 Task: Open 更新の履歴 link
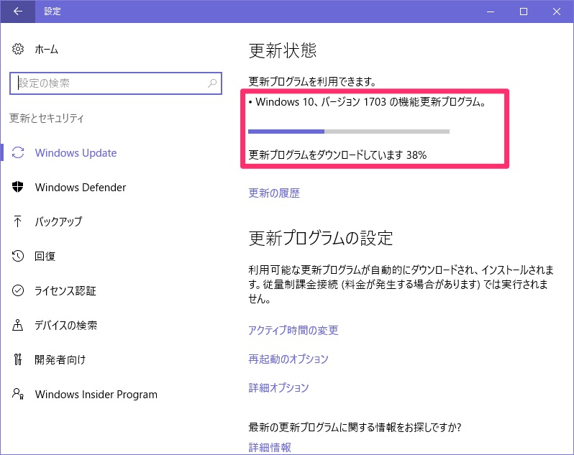click(274, 193)
